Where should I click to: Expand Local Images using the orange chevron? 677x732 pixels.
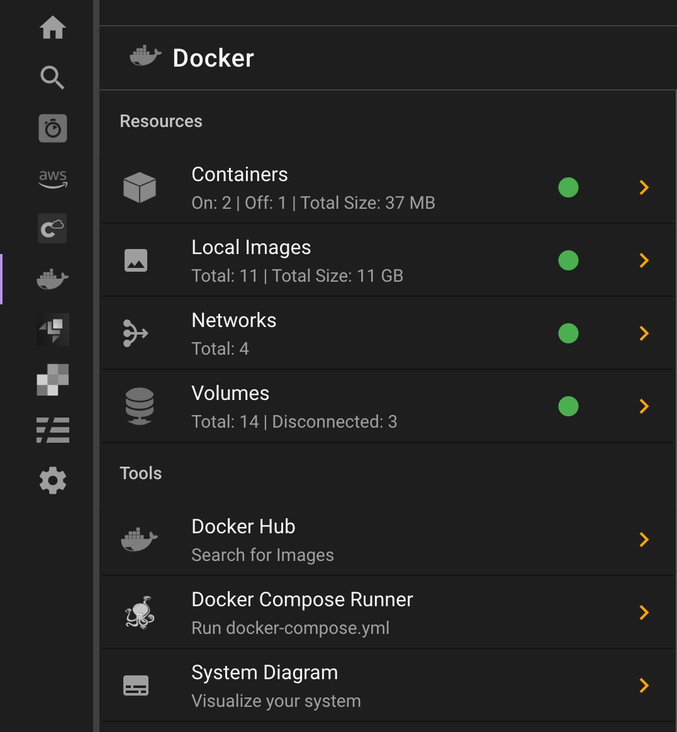[643, 260]
